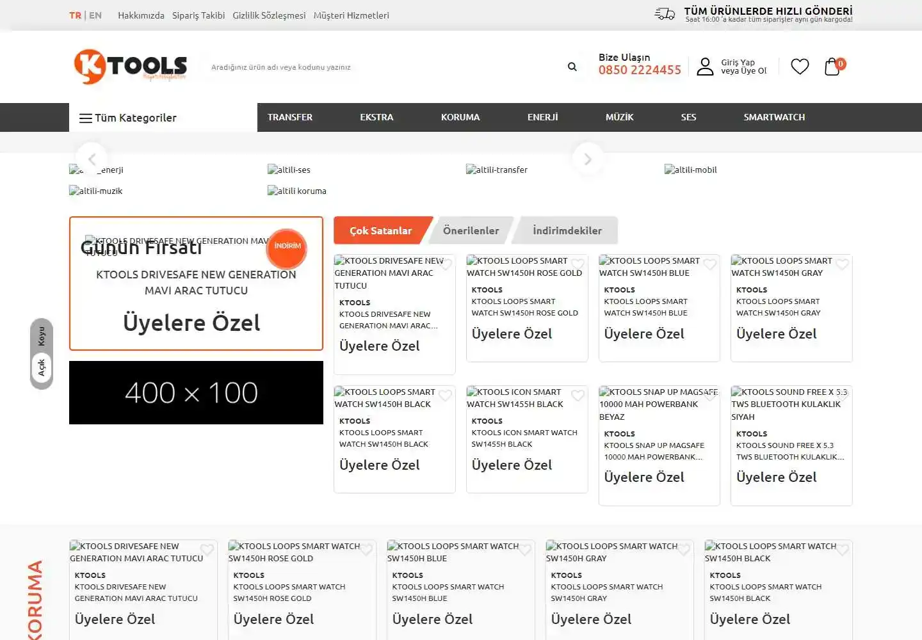Open altili-mobil banner image
This screenshot has height=640, width=922.
point(691,170)
